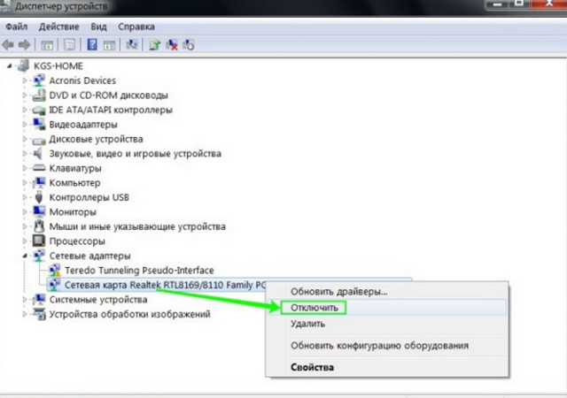Click the DVD и CD-ROM дисководы drive icon

(x=39, y=96)
